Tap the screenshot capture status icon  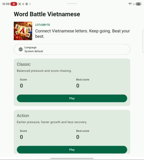[20, 4]
